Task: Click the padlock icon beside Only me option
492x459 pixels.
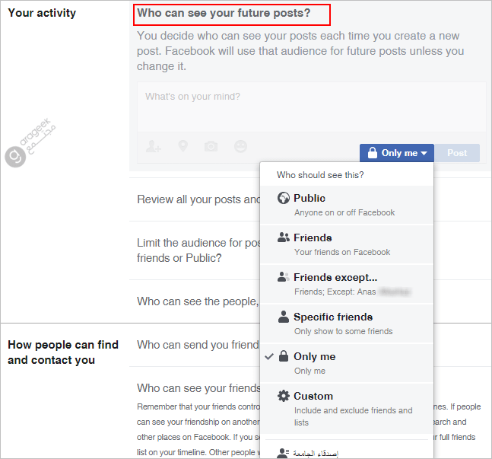Action: click(x=284, y=356)
